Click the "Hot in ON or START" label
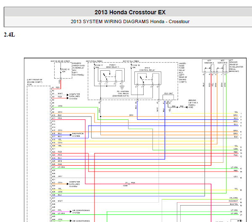The width and height of the screenshot is (252, 222). 60,61
